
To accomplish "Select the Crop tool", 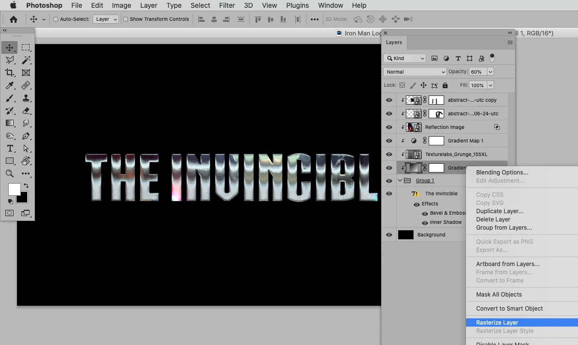I will (x=10, y=73).
